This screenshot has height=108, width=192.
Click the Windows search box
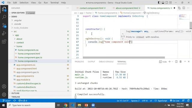31,105
